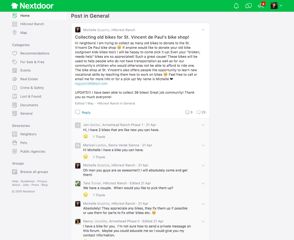The width and height of the screenshot is (294, 240).
Task: Expand options for Nancy's comment
Action: point(203,222)
